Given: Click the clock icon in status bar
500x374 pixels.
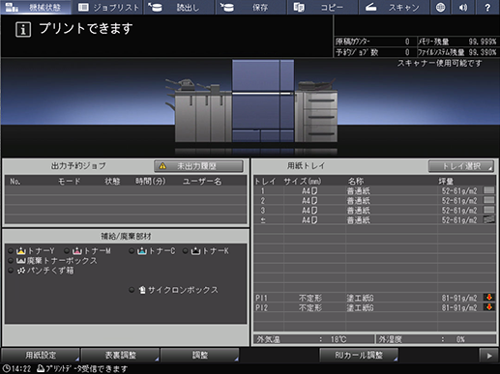Looking at the screenshot, I should coord(6,368).
